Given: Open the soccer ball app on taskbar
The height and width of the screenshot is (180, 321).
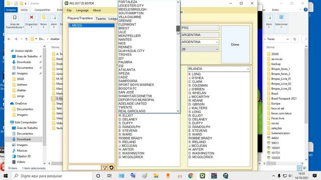Looking at the screenshot, I should pyautogui.click(x=202, y=175).
